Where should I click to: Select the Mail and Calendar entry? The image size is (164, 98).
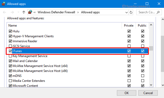(x=25, y=61)
